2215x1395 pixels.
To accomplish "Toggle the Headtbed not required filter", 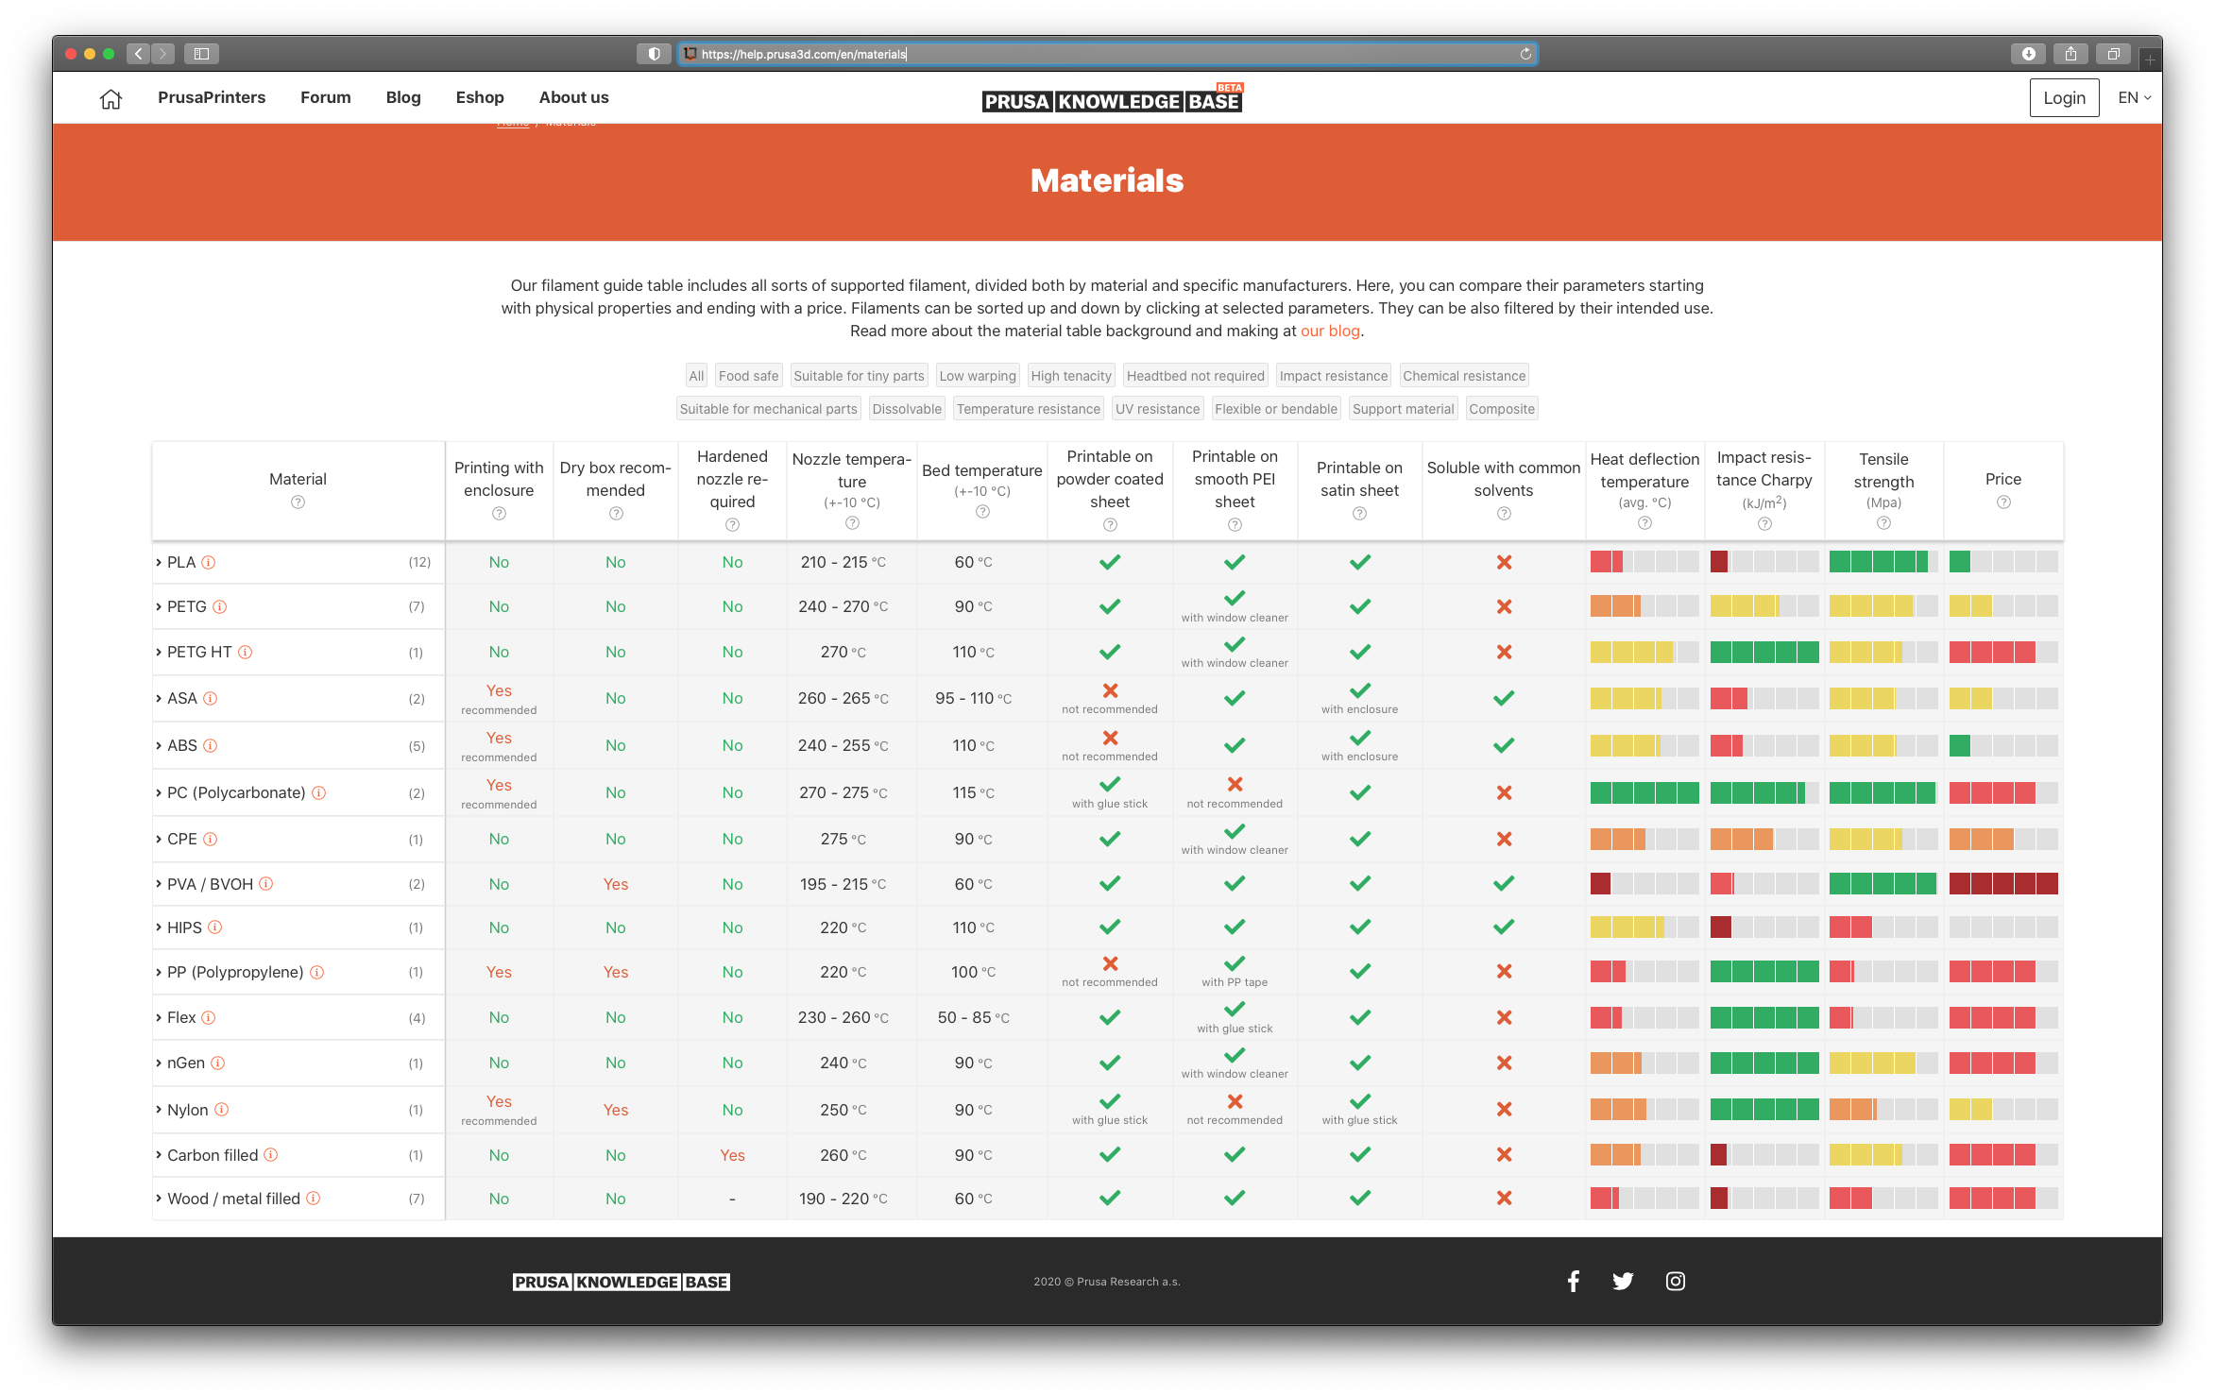I will [x=1195, y=376].
